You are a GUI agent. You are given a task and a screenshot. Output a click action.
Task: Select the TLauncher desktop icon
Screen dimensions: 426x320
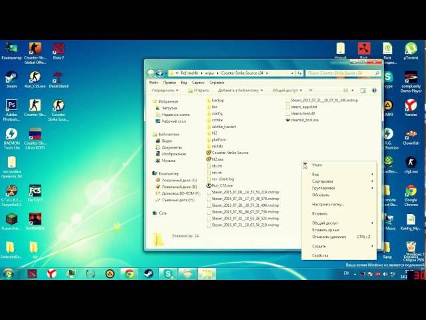(x=11, y=221)
